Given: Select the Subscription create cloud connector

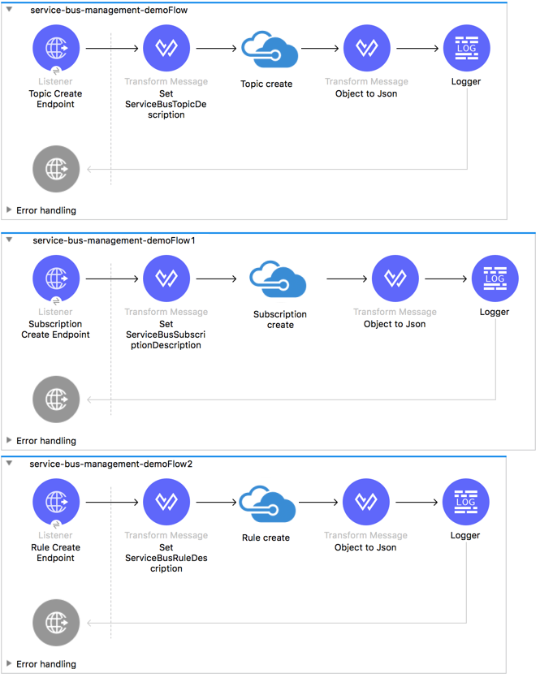Looking at the screenshot, I should [x=279, y=280].
